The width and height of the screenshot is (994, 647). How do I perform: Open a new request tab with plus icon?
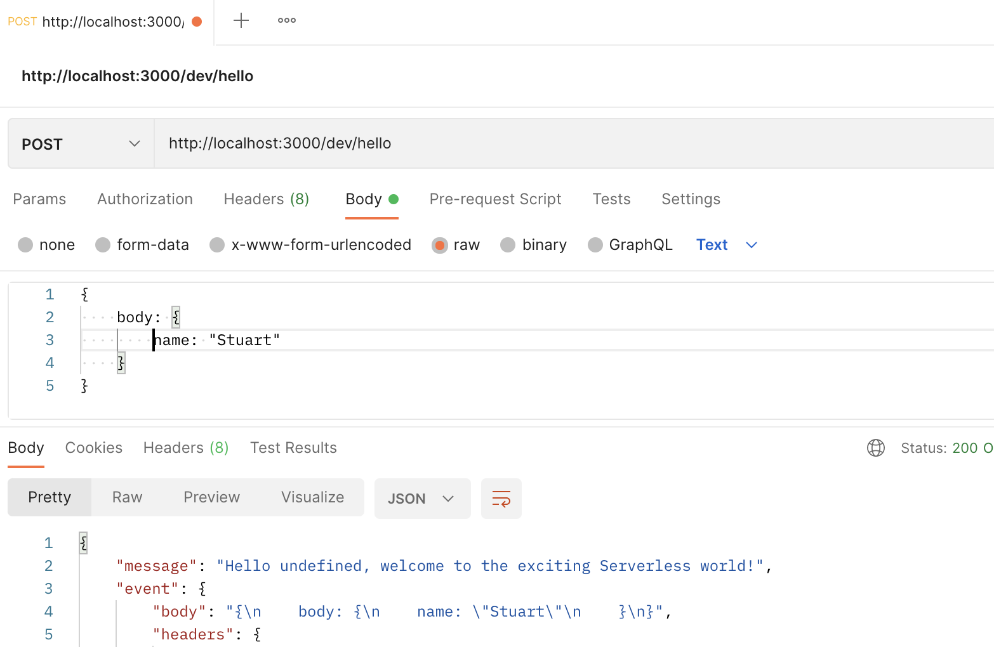tap(241, 21)
